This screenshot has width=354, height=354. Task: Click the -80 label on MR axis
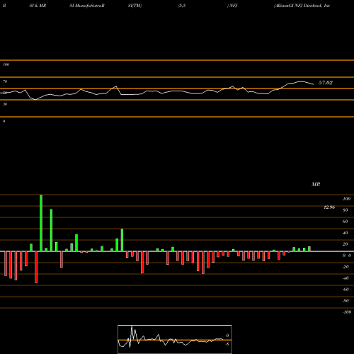[346, 301]
